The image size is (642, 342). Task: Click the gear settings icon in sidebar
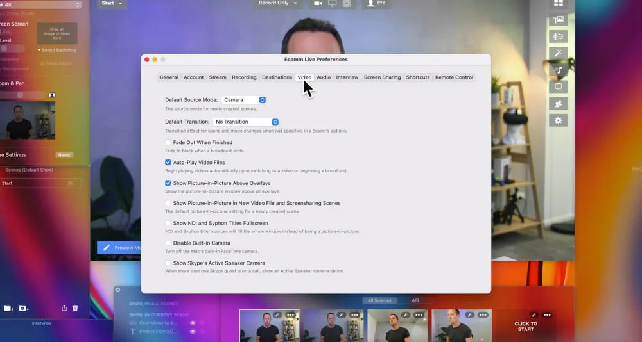[558, 120]
